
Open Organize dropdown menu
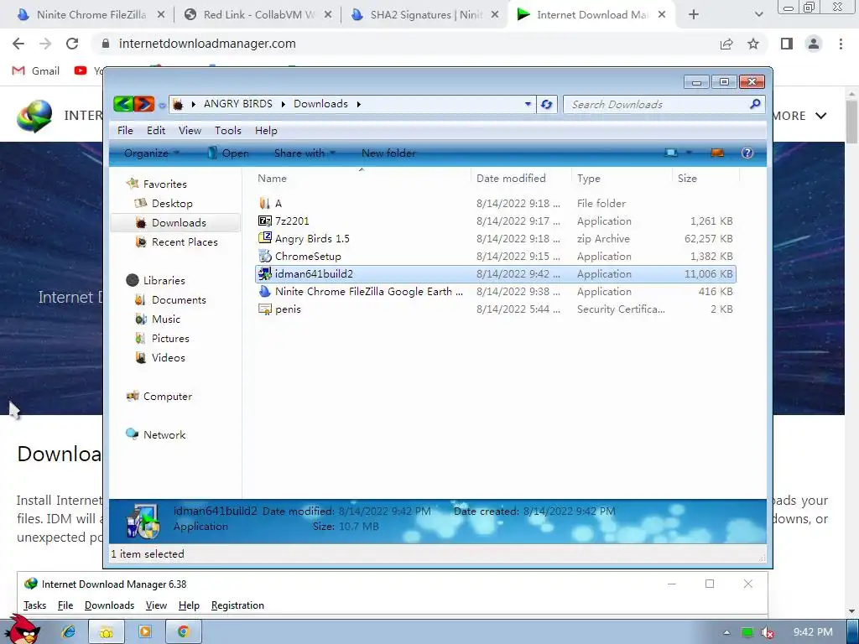pyautogui.click(x=151, y=153)
